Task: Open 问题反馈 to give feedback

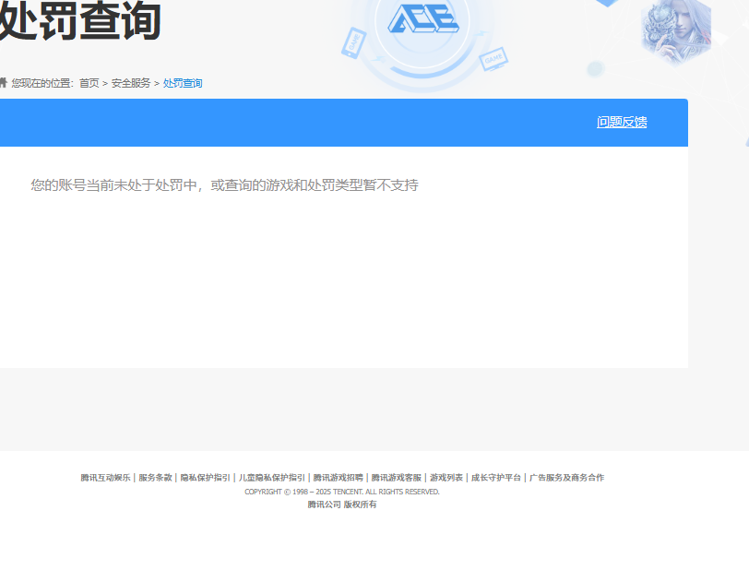Action: click(620, 121)
